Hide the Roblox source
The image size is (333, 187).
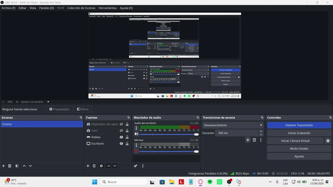click(x=121, y=137)
